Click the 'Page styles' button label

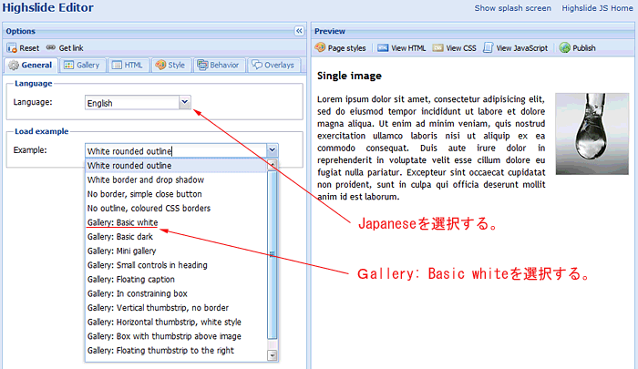pos(346,48)
